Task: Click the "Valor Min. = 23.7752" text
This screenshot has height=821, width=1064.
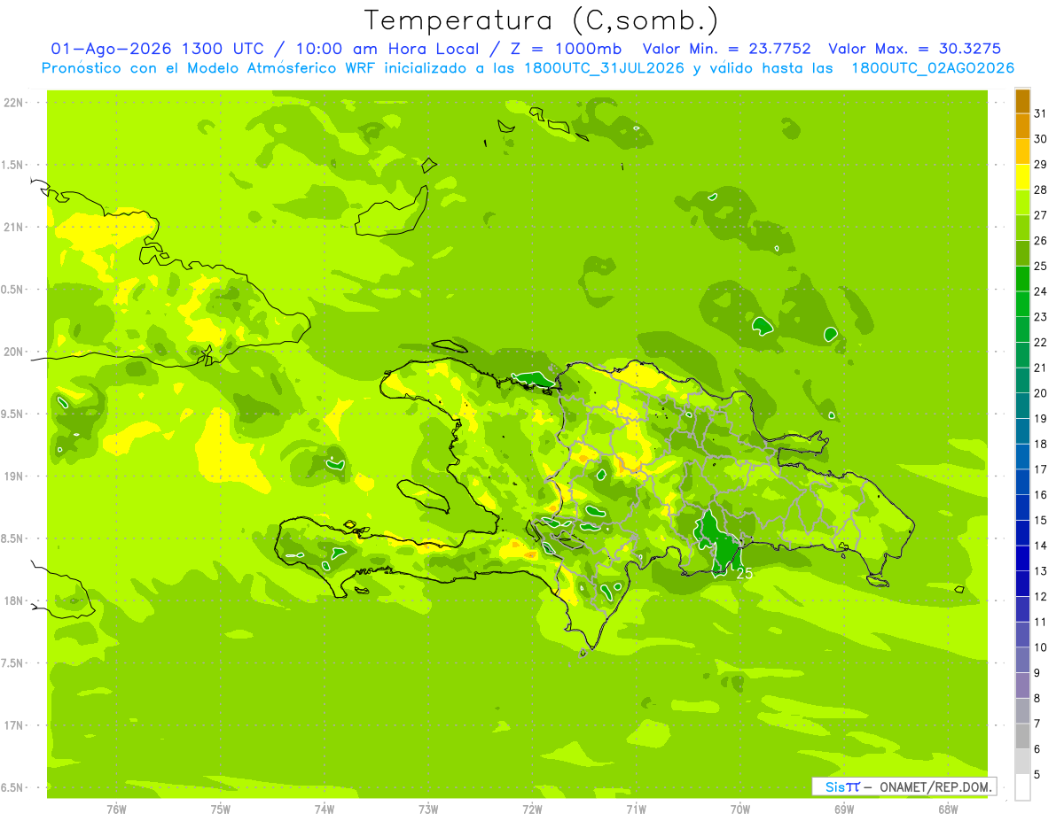Action: pos(726,49)
